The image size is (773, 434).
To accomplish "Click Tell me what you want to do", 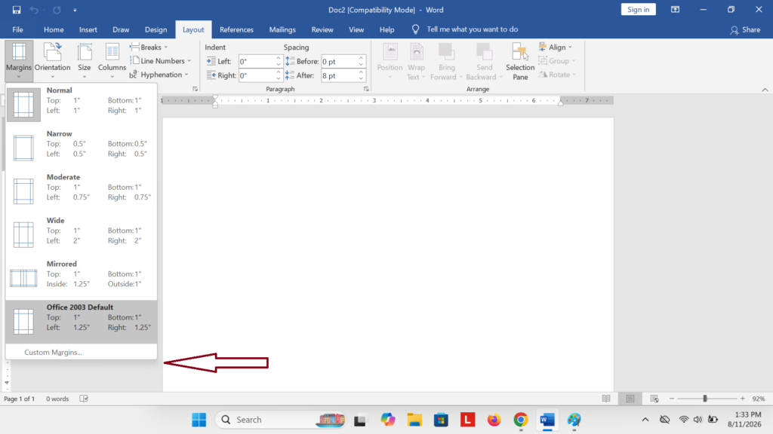I will [472, 29].
